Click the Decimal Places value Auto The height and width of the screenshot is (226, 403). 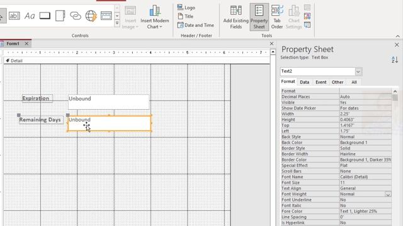point(365,97)
